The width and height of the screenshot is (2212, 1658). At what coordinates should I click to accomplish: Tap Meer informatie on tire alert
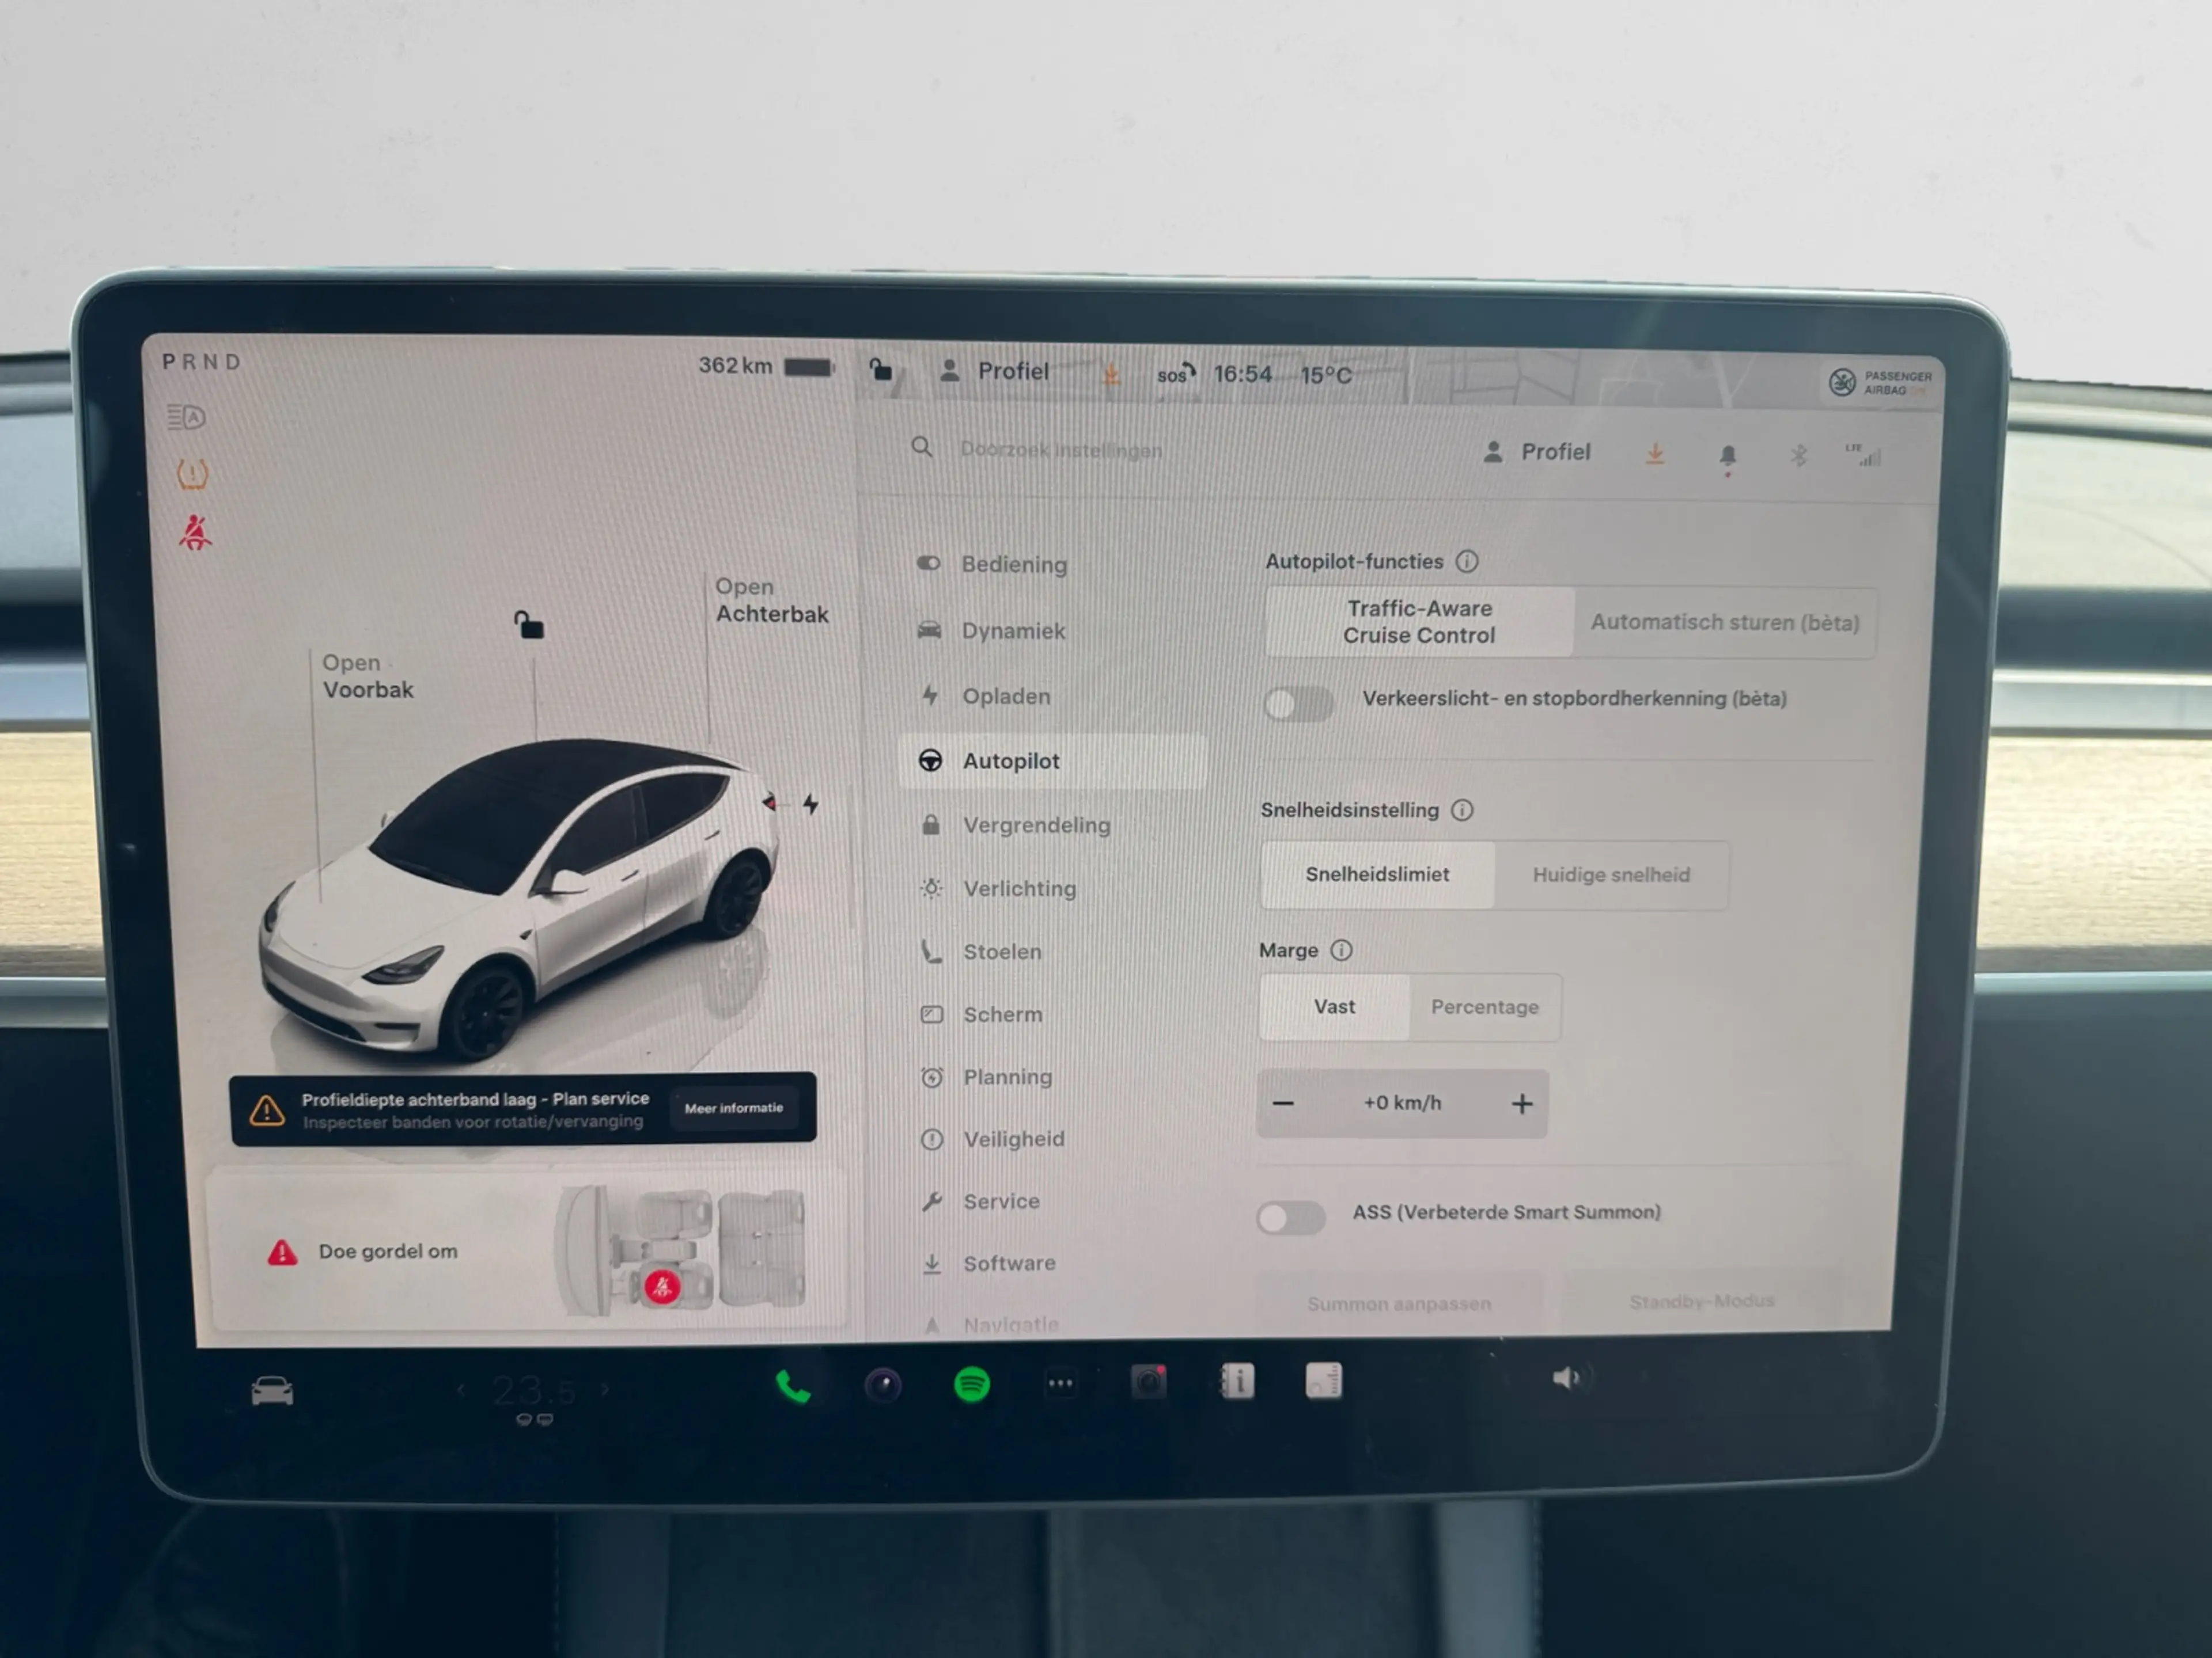click(734, 1108)
